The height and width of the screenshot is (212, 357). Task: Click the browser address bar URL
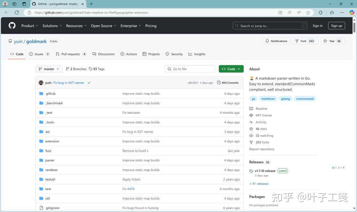pos(91,13)
